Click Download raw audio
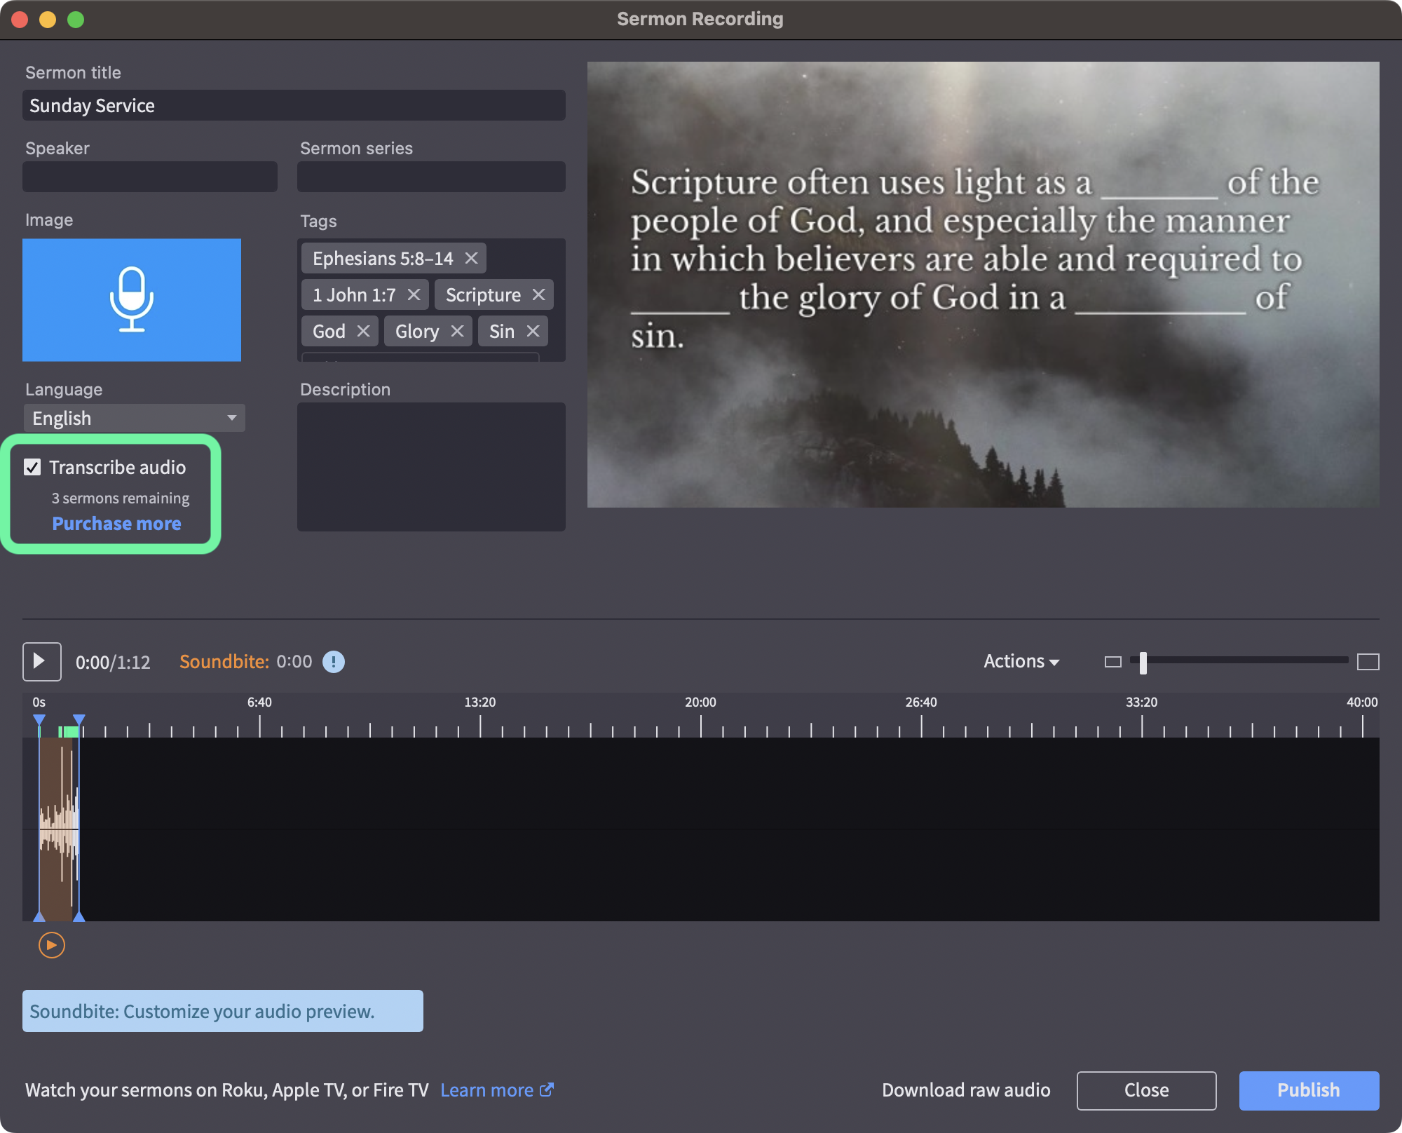The width and height of the screenshot is (1402, 1133). click(966, 1090)
